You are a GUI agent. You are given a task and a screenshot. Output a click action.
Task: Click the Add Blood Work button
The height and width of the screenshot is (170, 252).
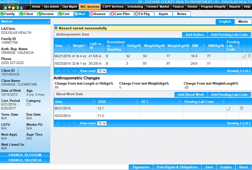[x=190, y=94]
